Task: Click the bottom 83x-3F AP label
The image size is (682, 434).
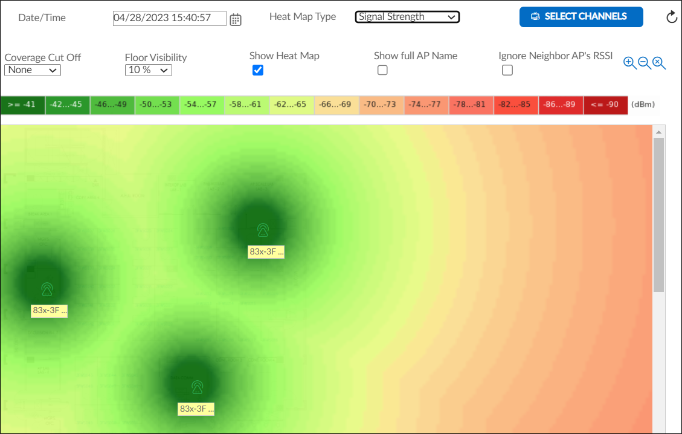Action: click(x=196, y=409)
